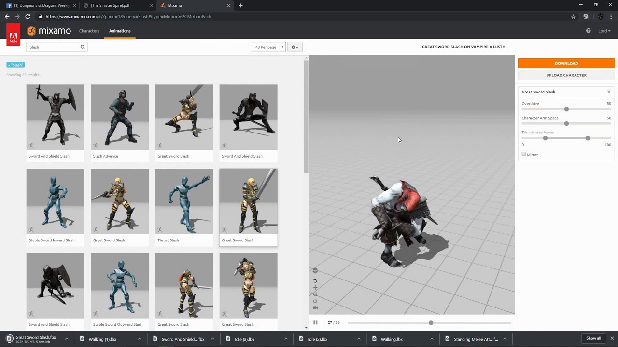Click the site lock icon in address bar
The image size is (618, 347).
(41, 17)
